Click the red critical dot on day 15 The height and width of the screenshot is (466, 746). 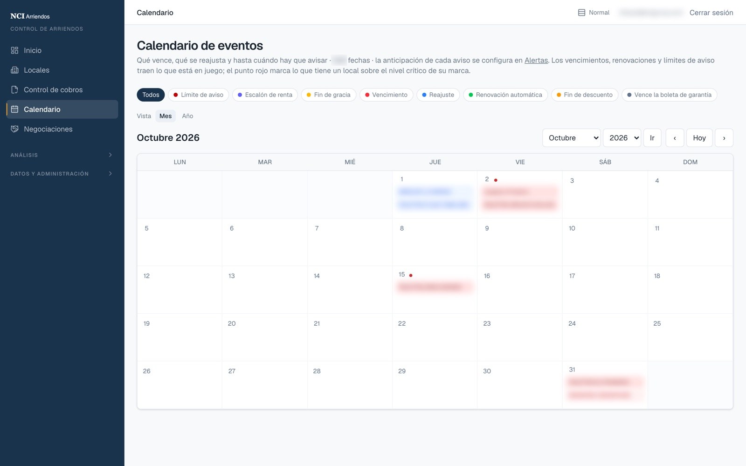point(411,275)
